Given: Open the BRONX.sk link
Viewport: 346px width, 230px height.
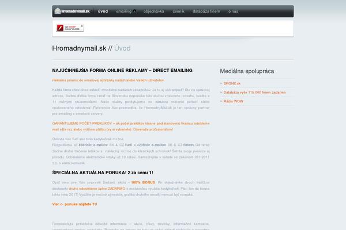Looking at the screenshot, I should (x=232, y=83).
